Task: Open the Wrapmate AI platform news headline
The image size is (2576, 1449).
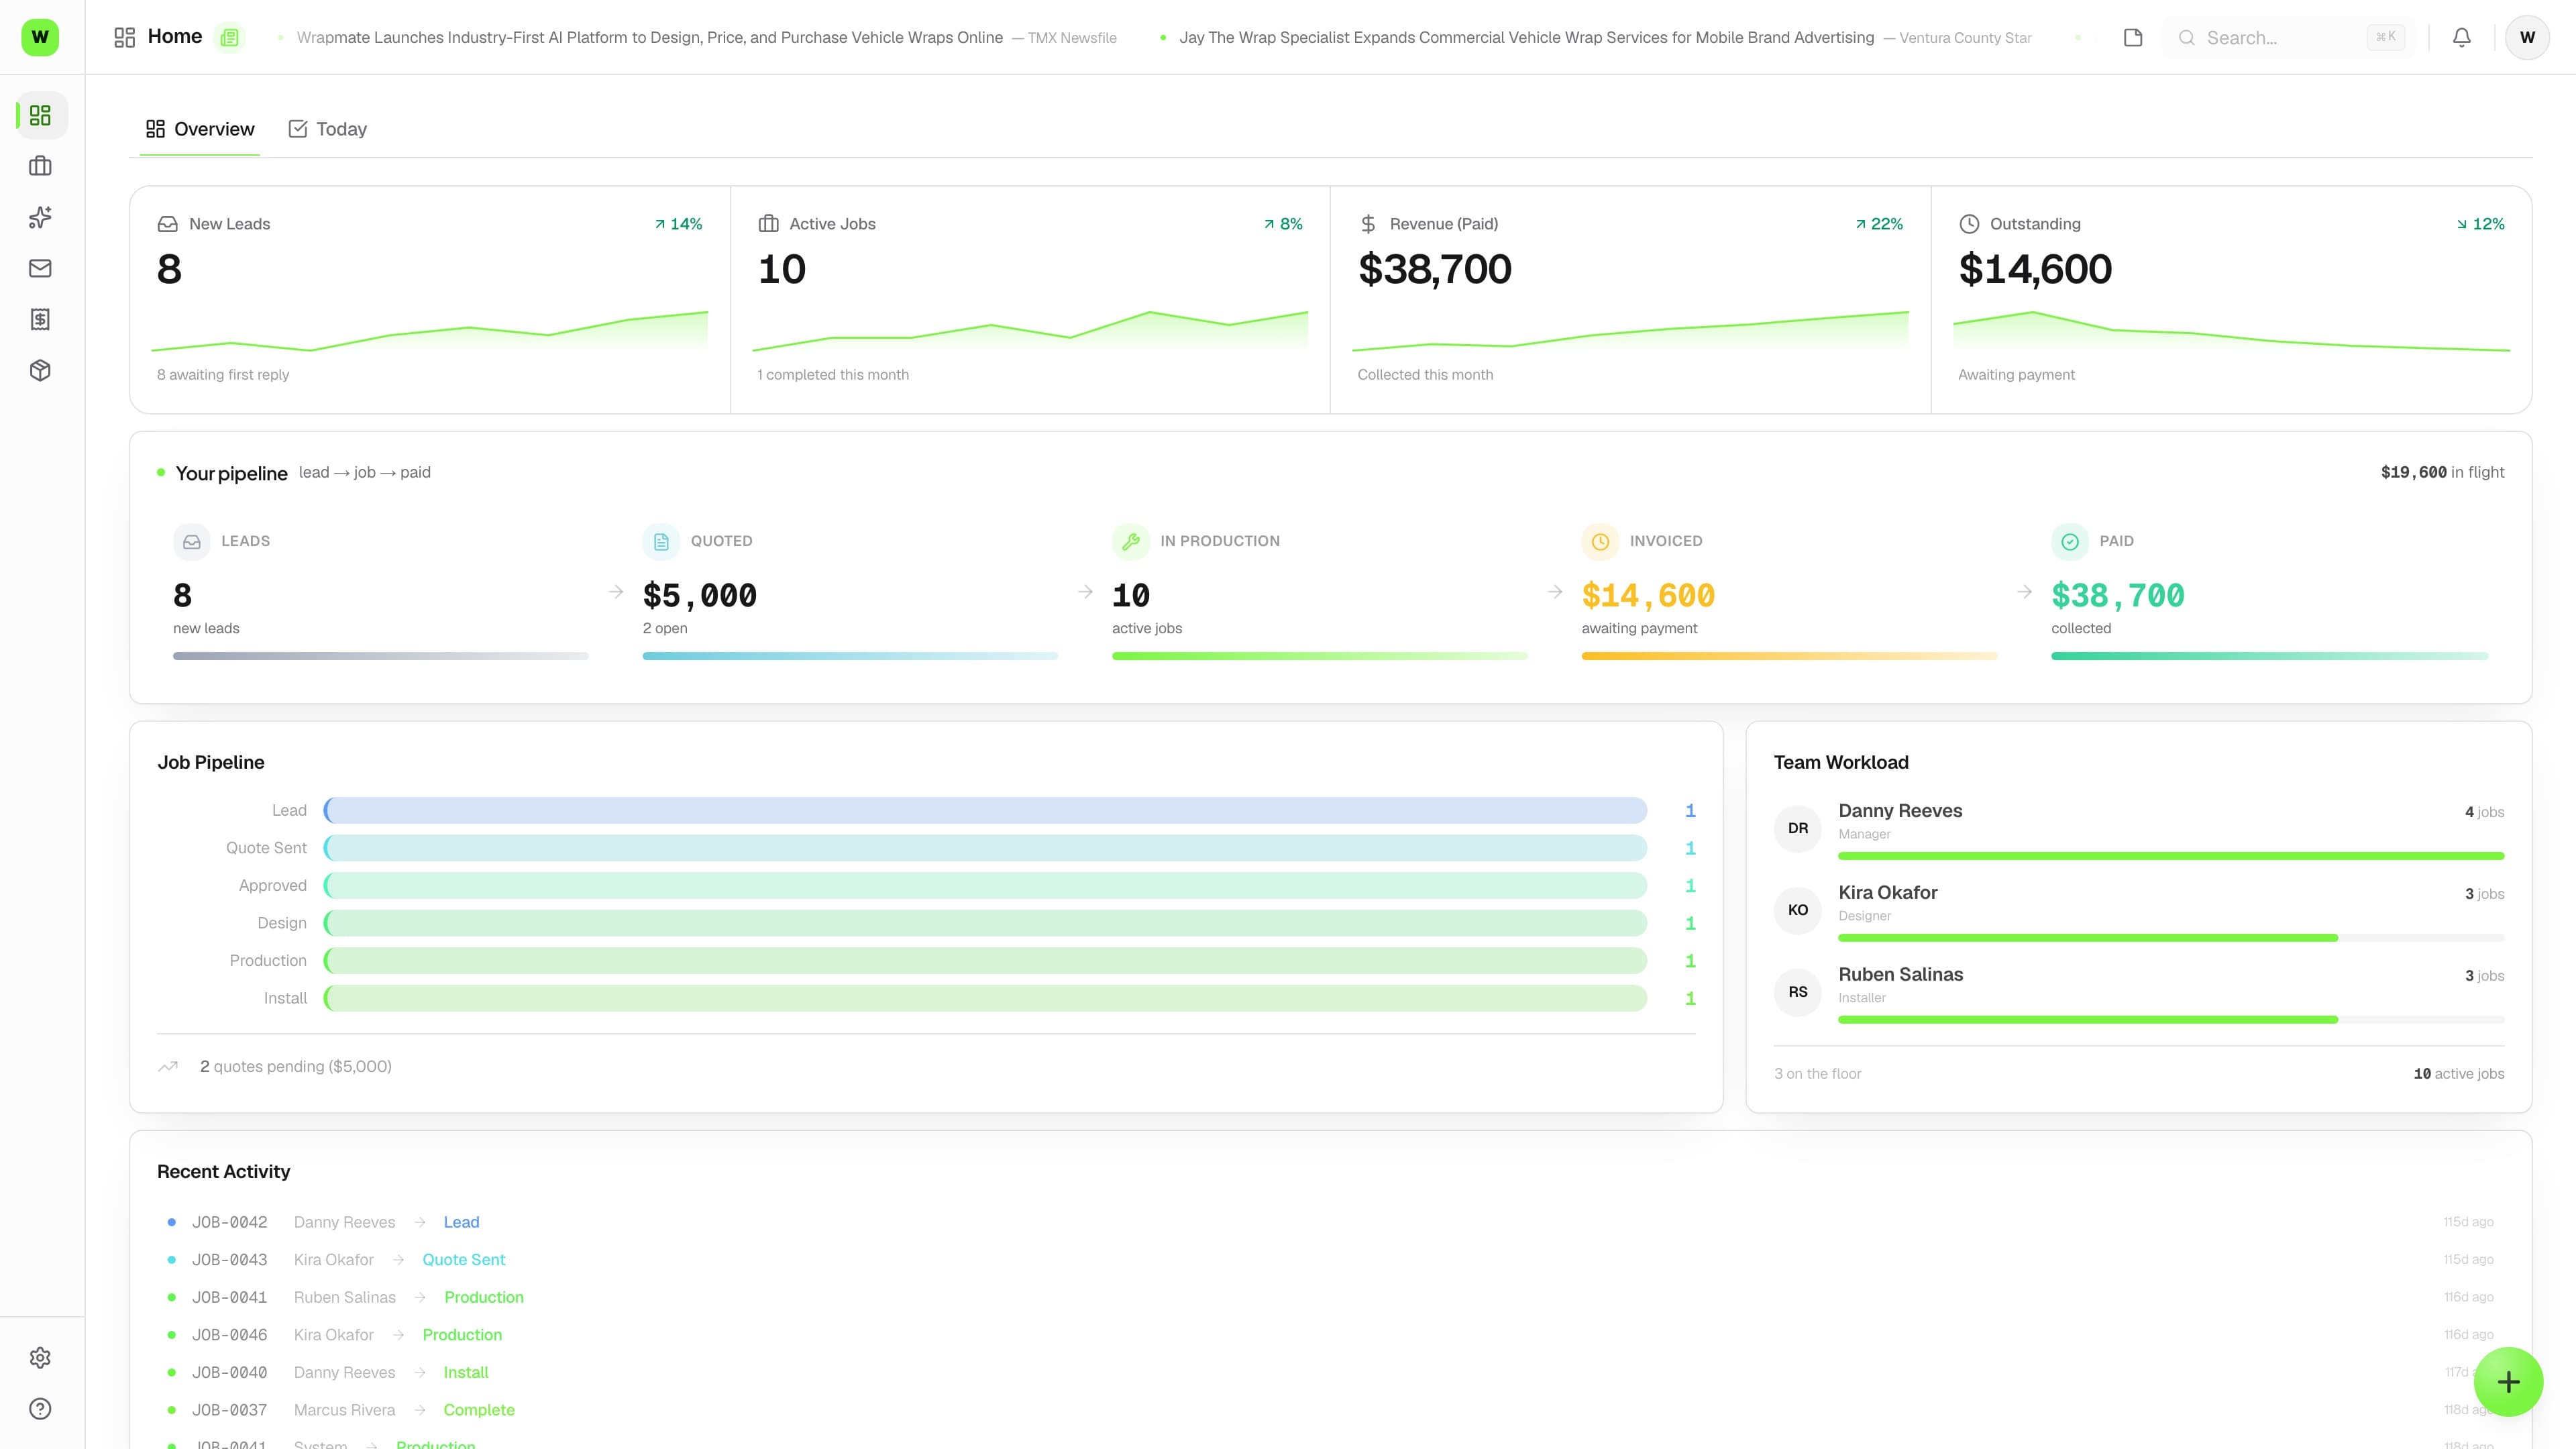Action: [x=650, y=37]
